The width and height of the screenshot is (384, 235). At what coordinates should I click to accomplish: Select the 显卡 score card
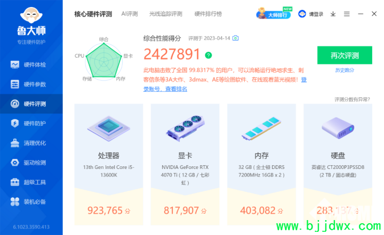185,164
